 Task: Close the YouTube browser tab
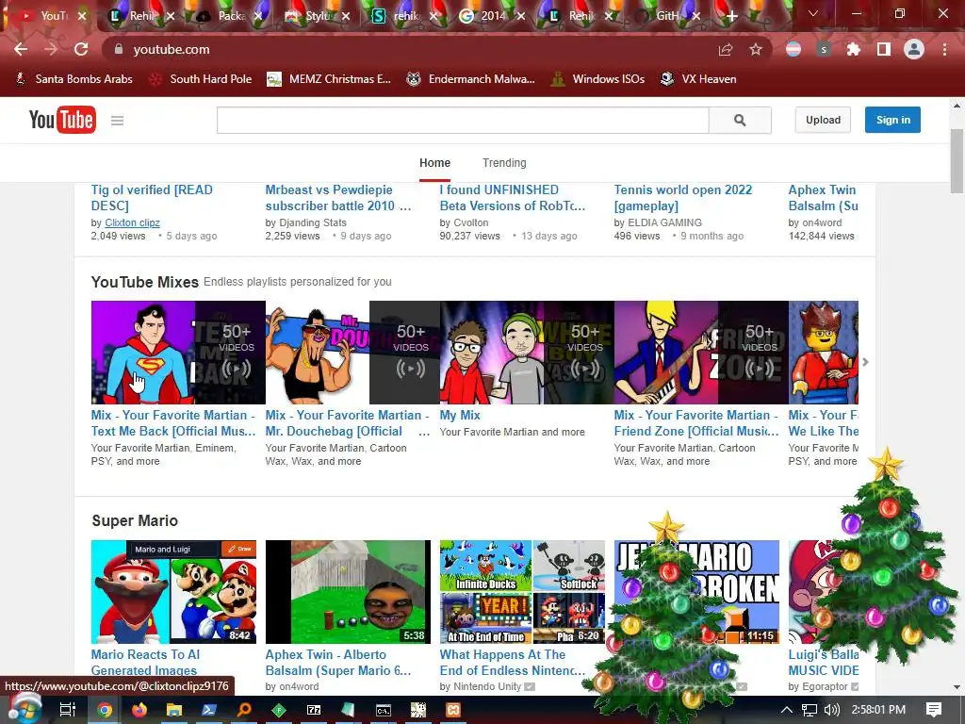tap(82, 16)
